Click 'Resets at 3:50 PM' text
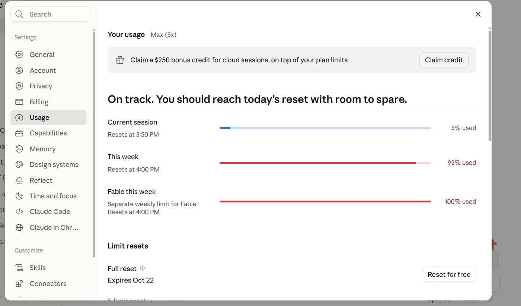Viewport: 521px width, 306px height. pos(133,135)
